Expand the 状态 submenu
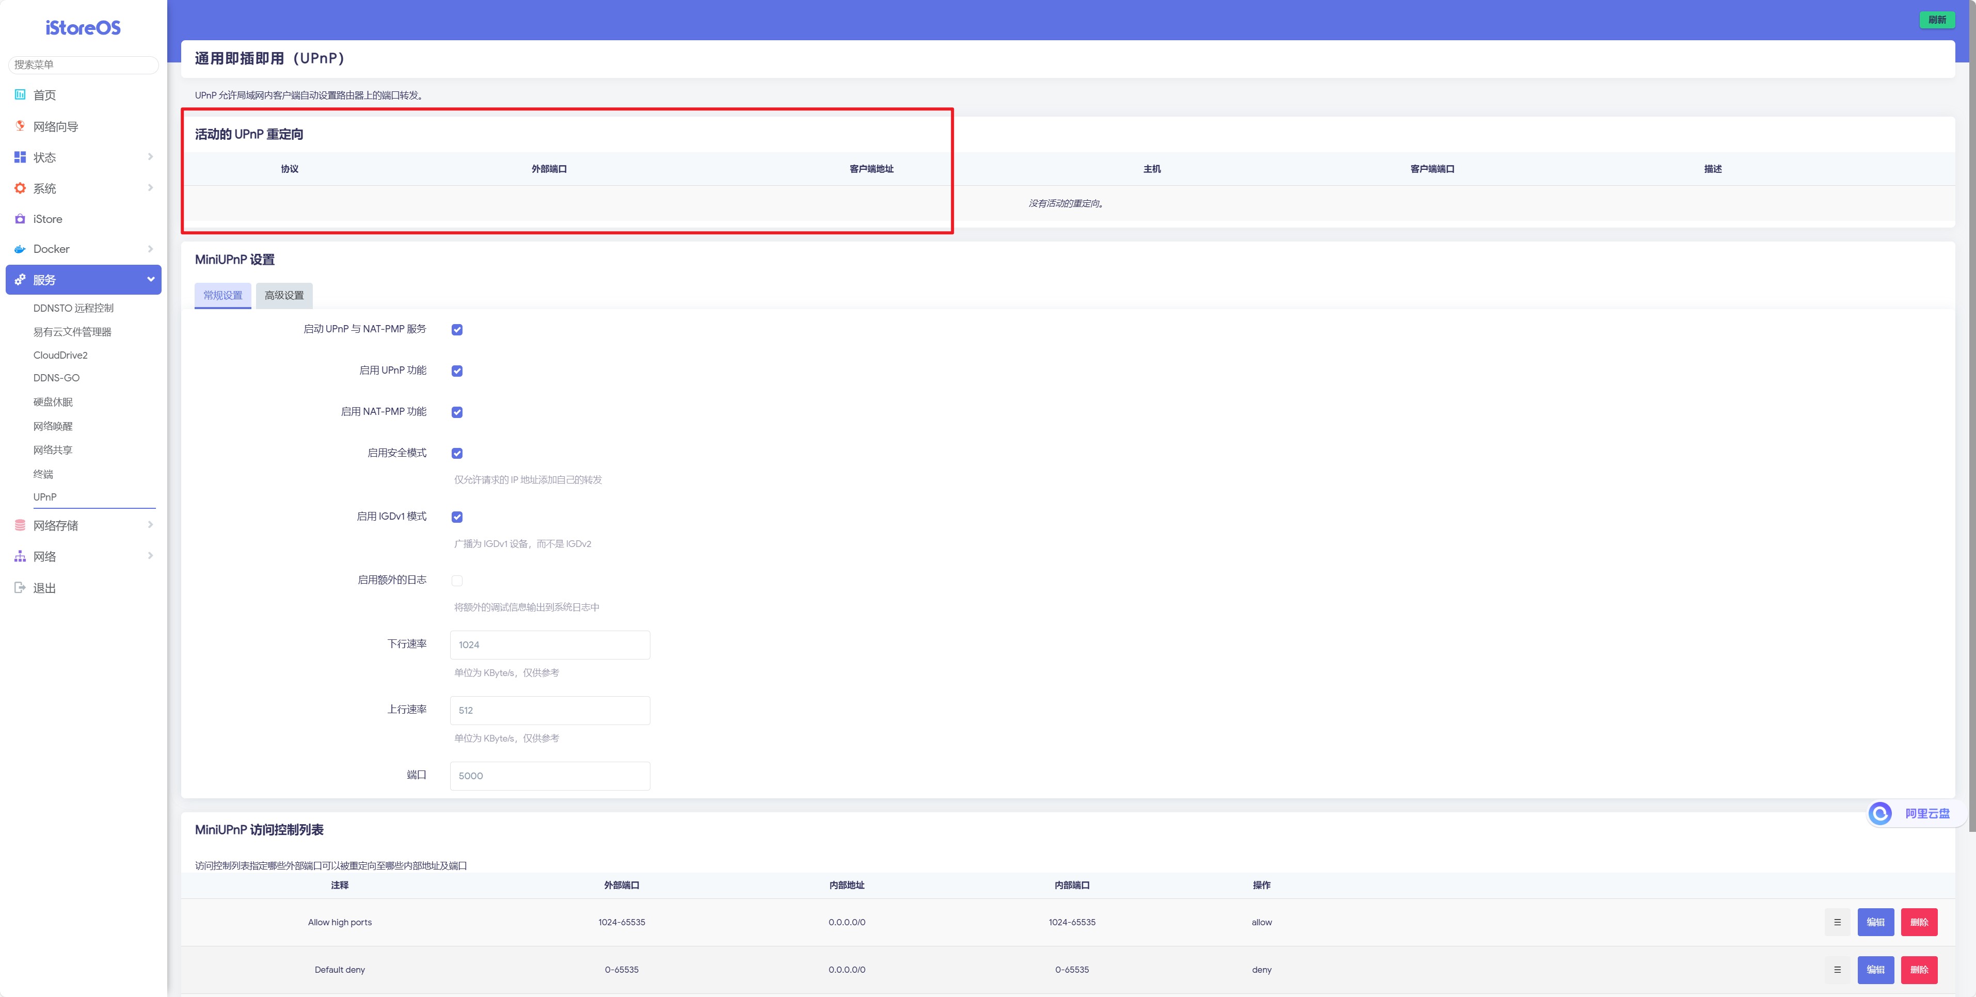The height and width of the screenshot is (997, 1976). pos(150,156)
